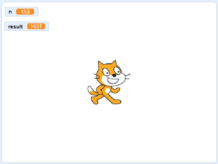The image size is (218, 164).
Task: Select the n variable monitor
Action: (21, 12)
